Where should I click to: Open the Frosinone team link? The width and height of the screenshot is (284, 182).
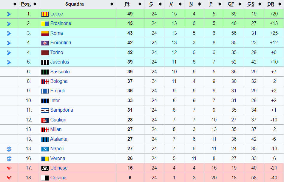(x=61, y=23)
